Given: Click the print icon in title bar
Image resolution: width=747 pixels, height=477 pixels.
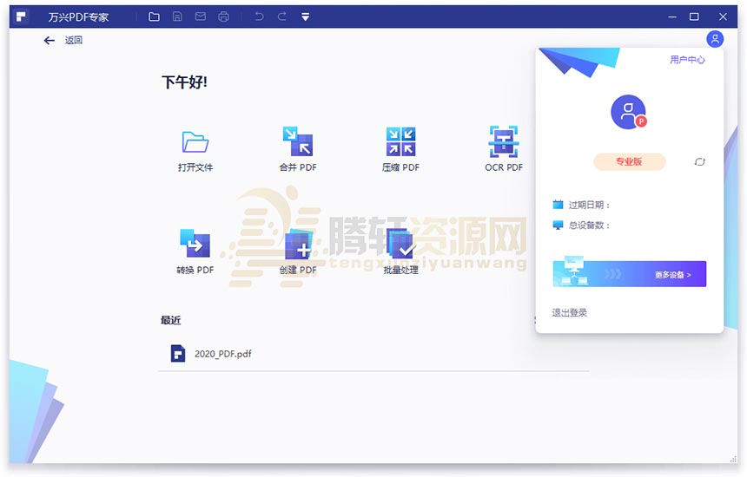Looking at the screenshot, I should (x=224, y=16).
